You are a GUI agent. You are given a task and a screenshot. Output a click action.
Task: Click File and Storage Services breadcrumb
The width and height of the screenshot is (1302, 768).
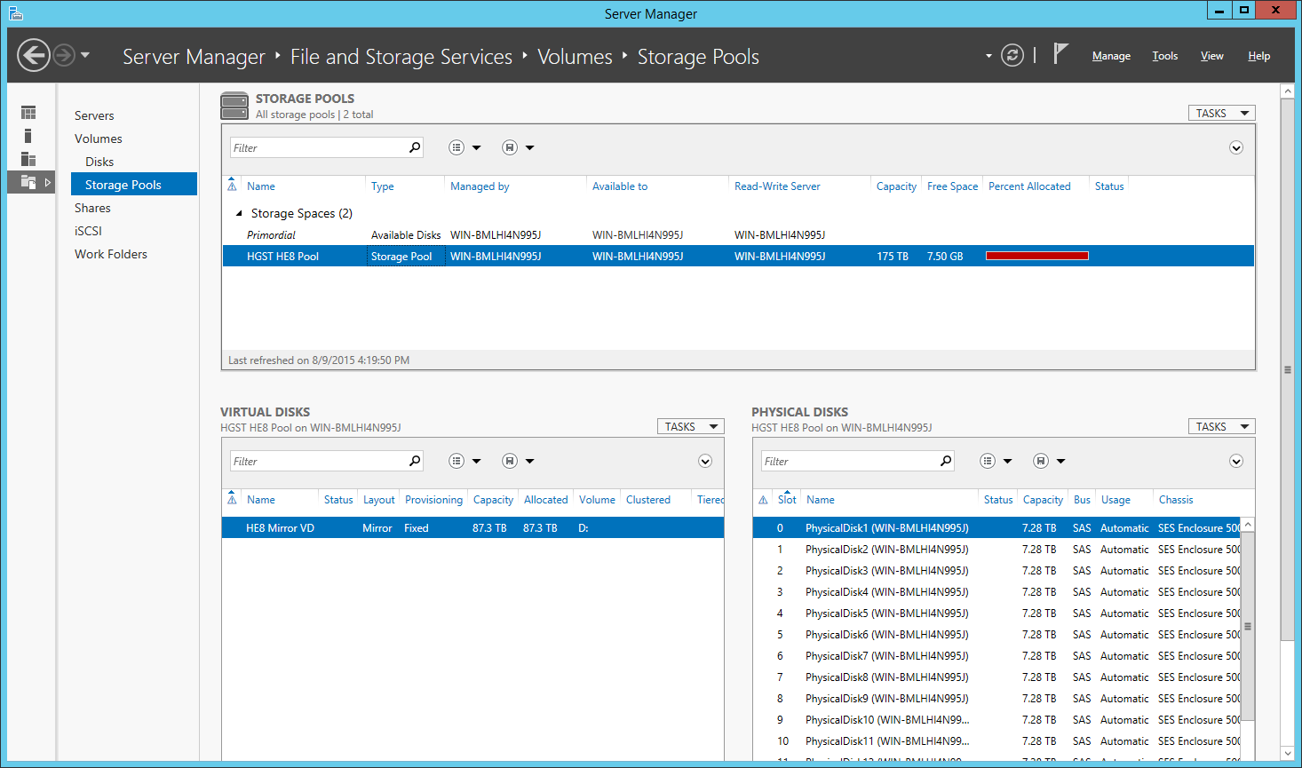coord(401,57)
